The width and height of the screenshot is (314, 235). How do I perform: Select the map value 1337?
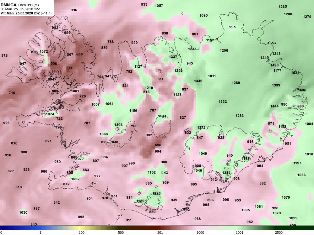point(173,56)
